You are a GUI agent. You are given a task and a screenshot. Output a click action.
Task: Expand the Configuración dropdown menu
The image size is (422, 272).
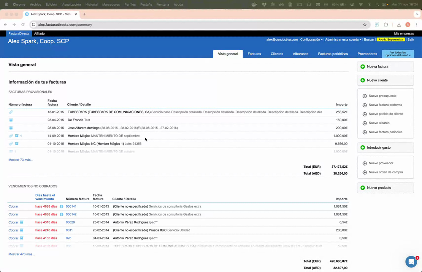click(311, 39)
